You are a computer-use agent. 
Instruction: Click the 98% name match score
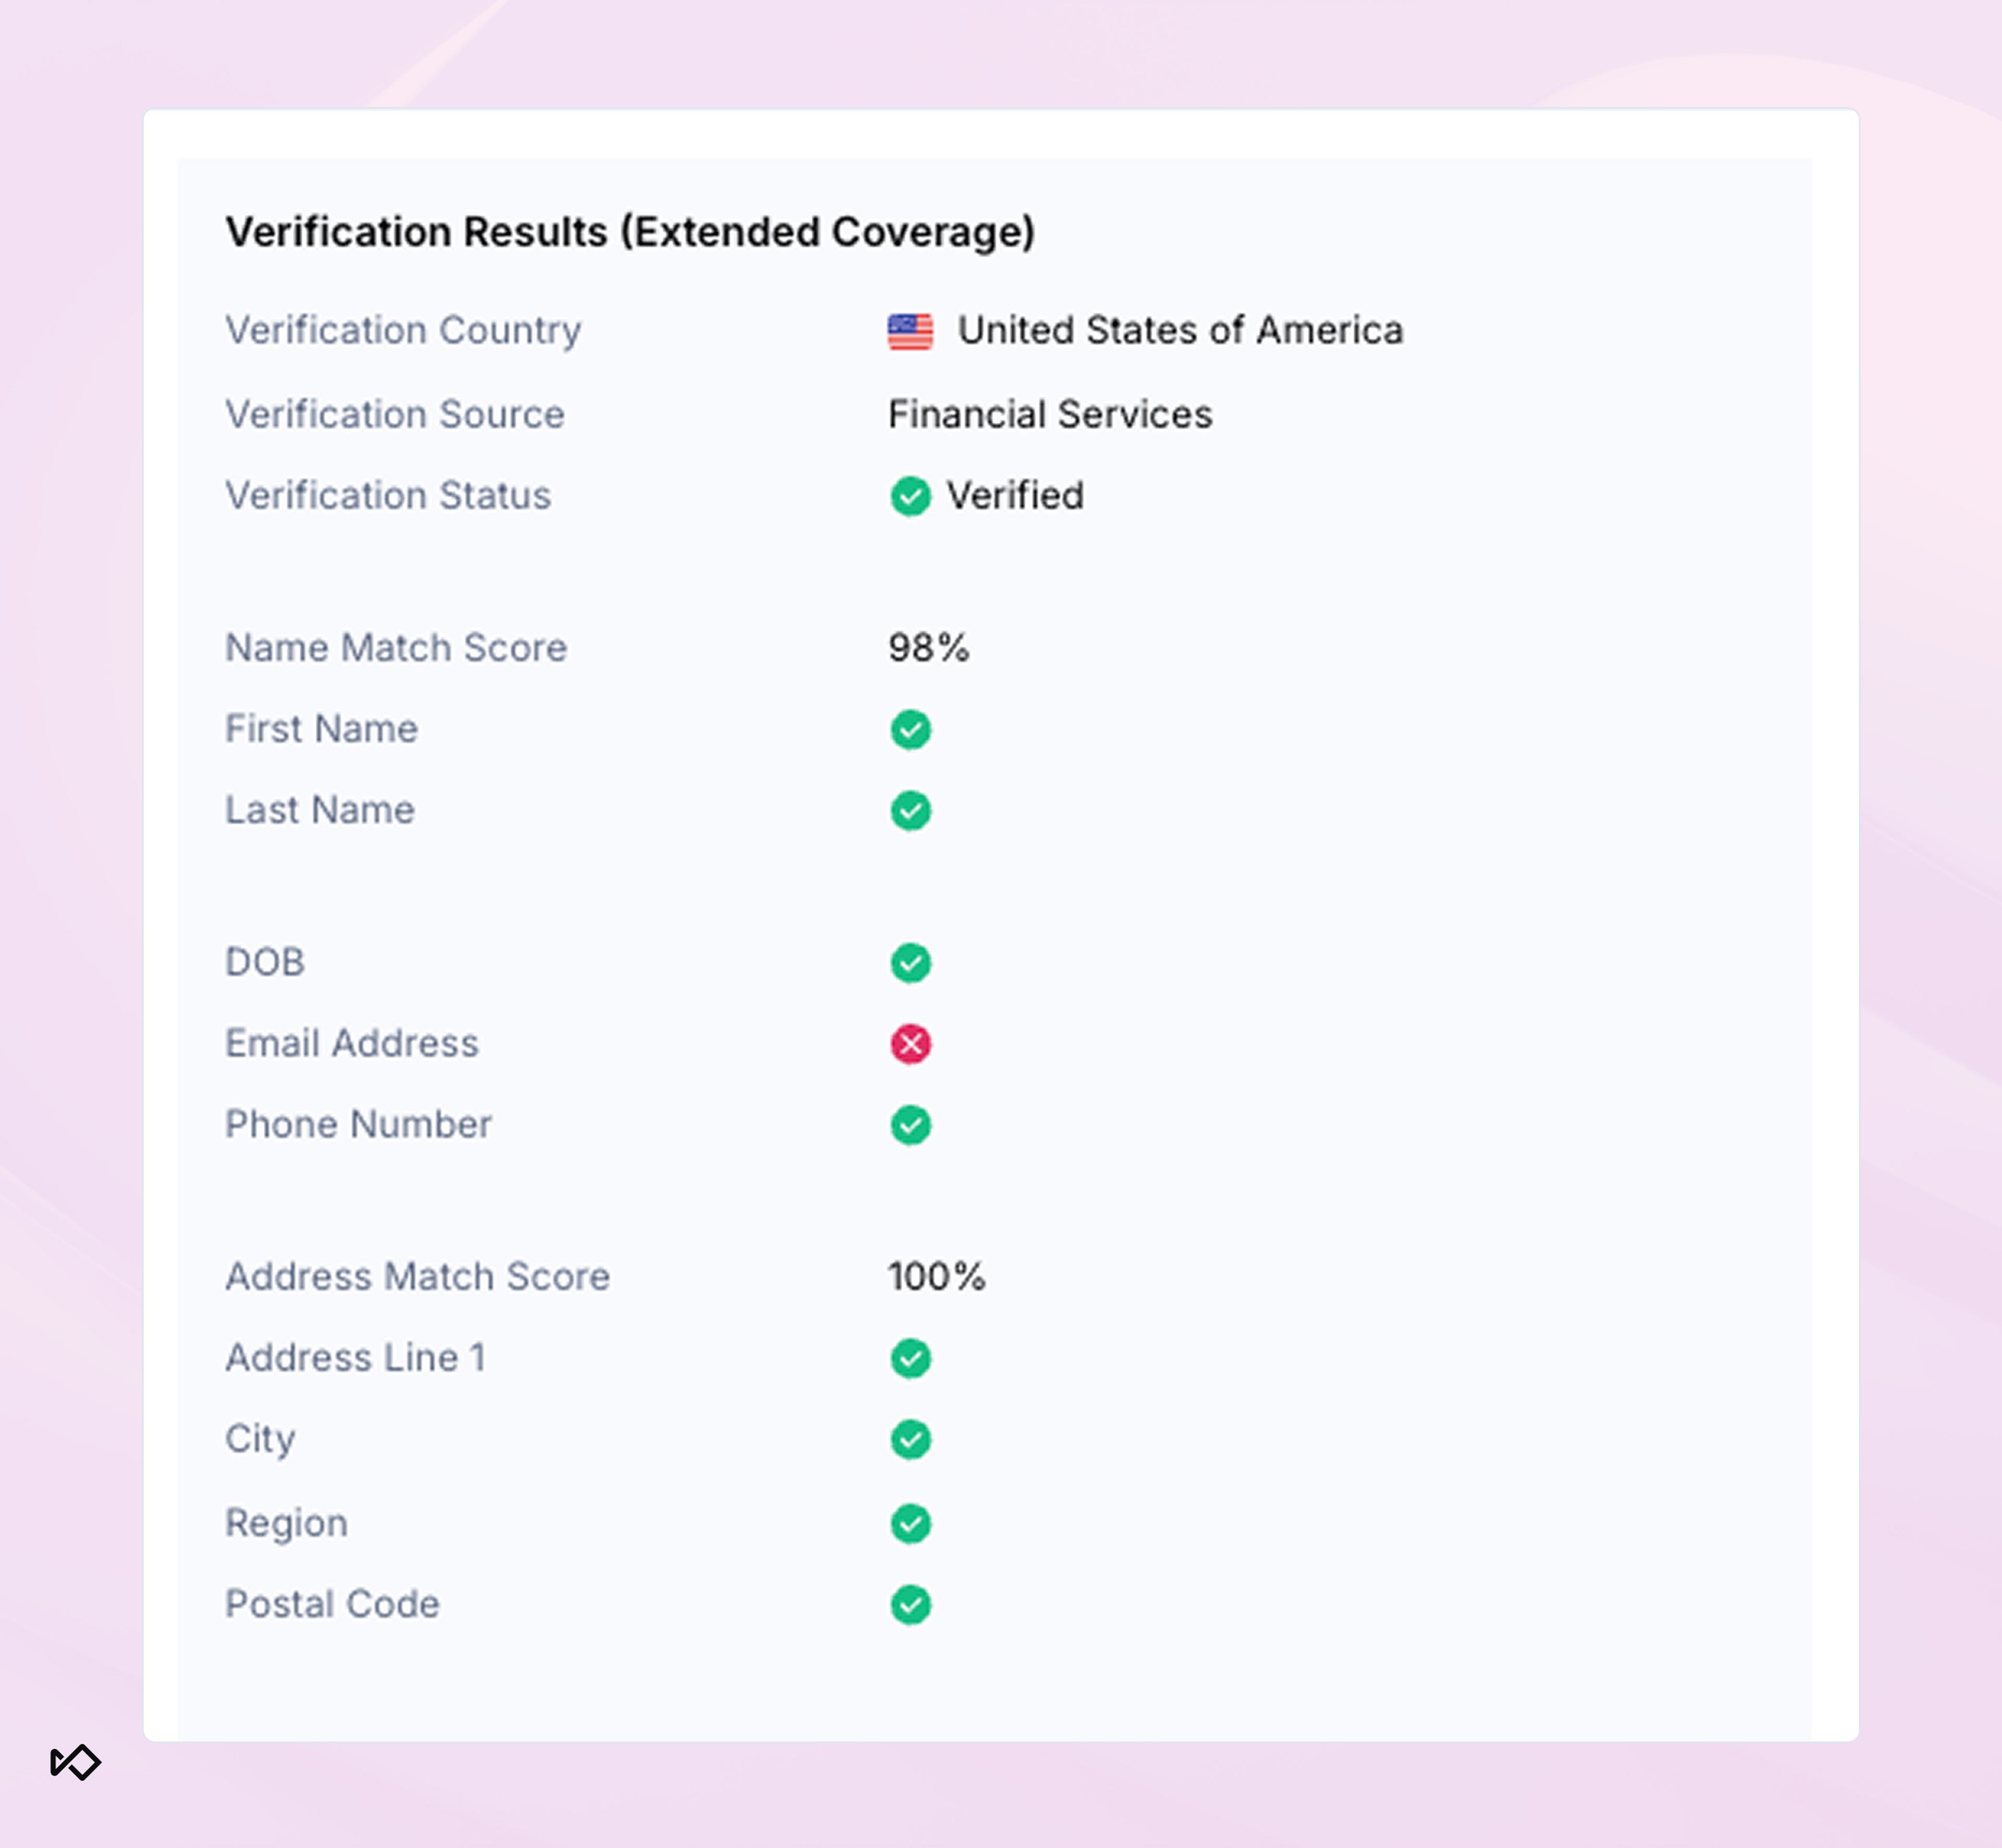pyautogui.click(x=929, y=648)
